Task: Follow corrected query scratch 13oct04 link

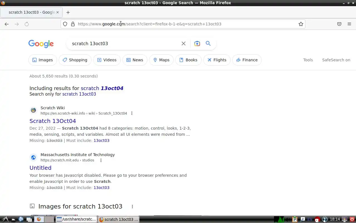Action: (x=102, y=88)
